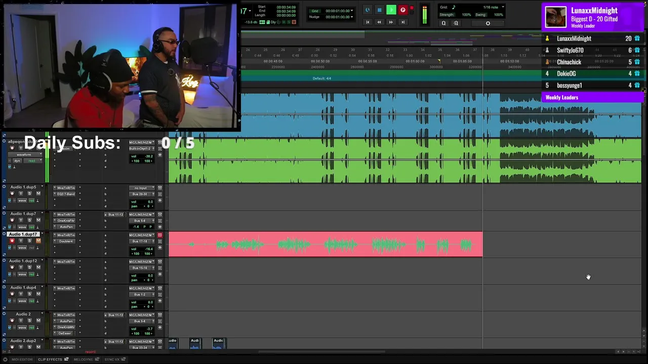Click the track collapse arrow for Audio 1.dup4
Viewport: 648px width, 364px height.
(x=4, y=288)
